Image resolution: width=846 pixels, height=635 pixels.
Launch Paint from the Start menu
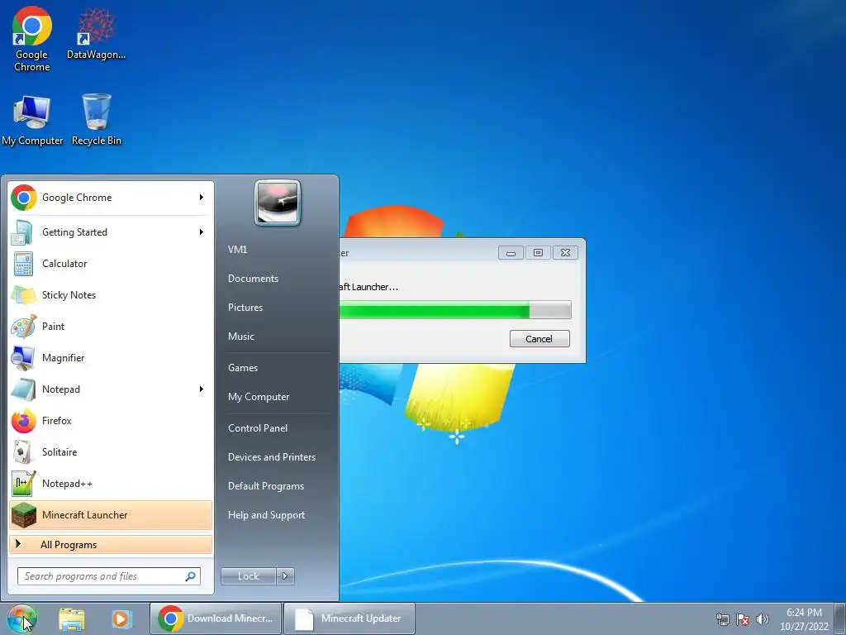tap(110, 326)
